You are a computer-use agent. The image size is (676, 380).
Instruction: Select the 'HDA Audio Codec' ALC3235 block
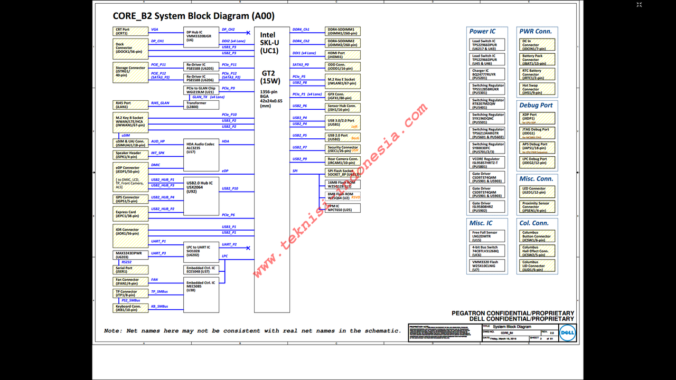coord(201,156)
